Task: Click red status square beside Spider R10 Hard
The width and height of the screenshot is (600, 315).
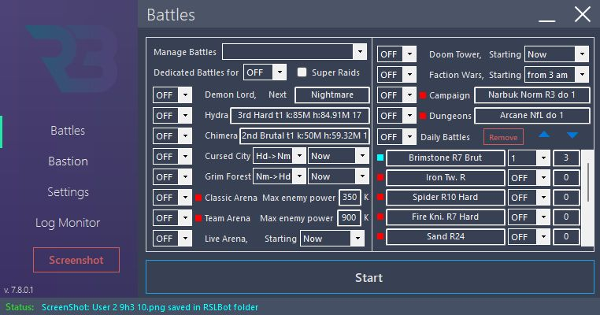Action: 380,197
